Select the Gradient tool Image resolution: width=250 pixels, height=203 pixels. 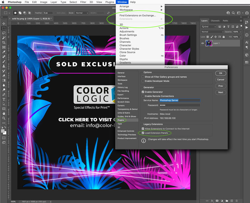coord(4,80)
